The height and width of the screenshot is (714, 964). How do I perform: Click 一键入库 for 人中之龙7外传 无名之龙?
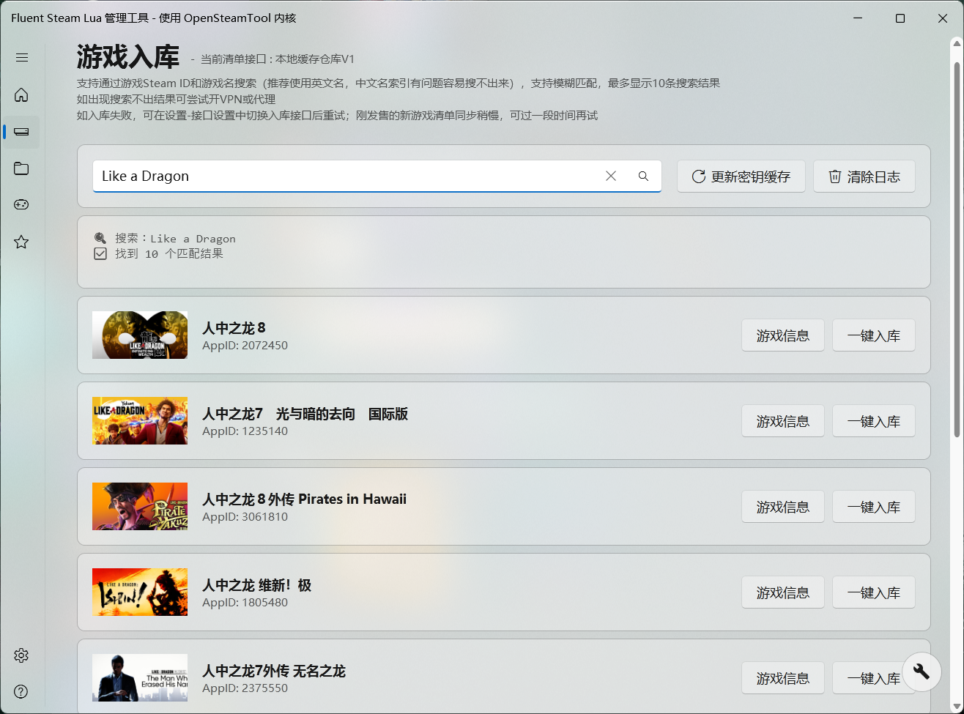(x=874, y=678)
